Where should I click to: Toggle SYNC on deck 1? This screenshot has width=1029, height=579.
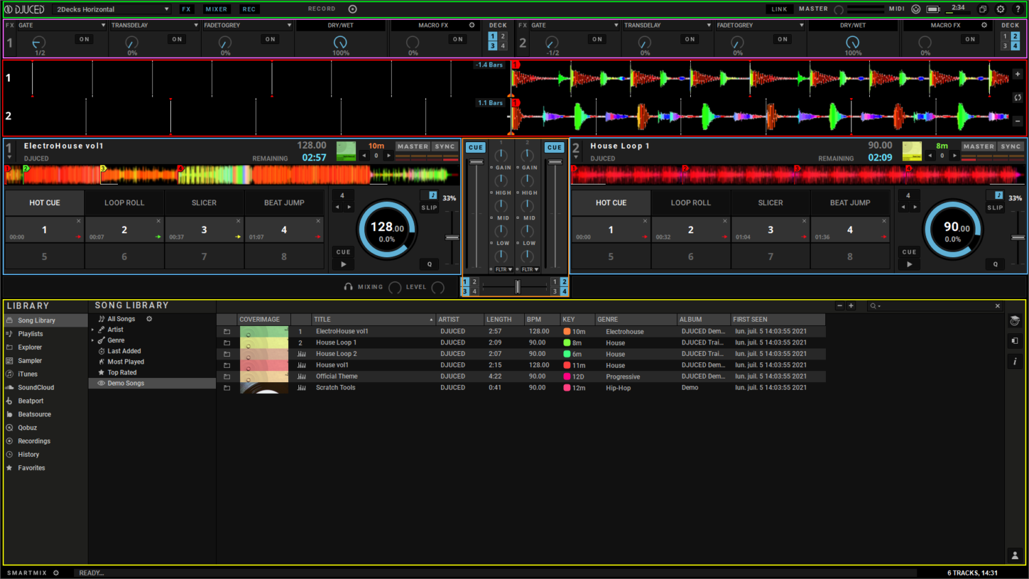pyautogui.click(x=445, y=146)
